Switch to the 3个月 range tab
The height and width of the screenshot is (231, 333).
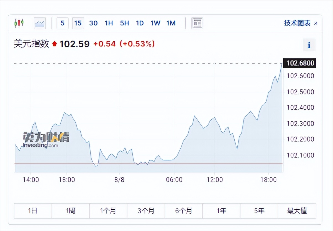click(146, 211)
